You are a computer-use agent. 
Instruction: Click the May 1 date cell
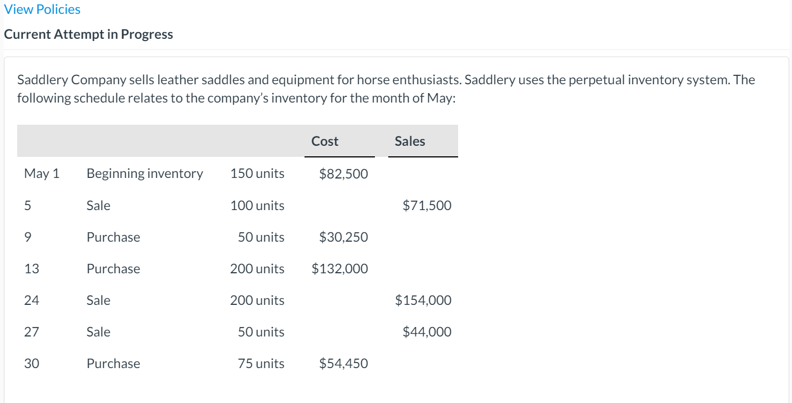pyautogui.click(x=42, y=174)
